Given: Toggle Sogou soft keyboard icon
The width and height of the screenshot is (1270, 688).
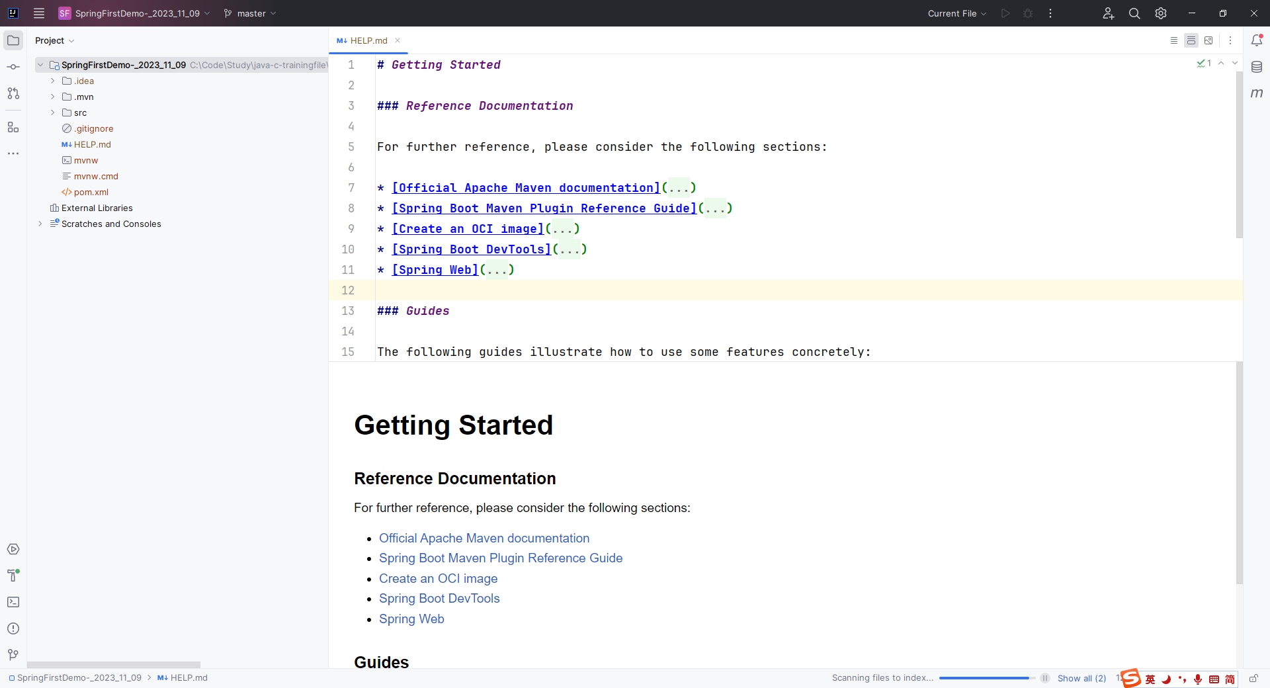Looking at the screenshot, I should tap(1214, 679).
